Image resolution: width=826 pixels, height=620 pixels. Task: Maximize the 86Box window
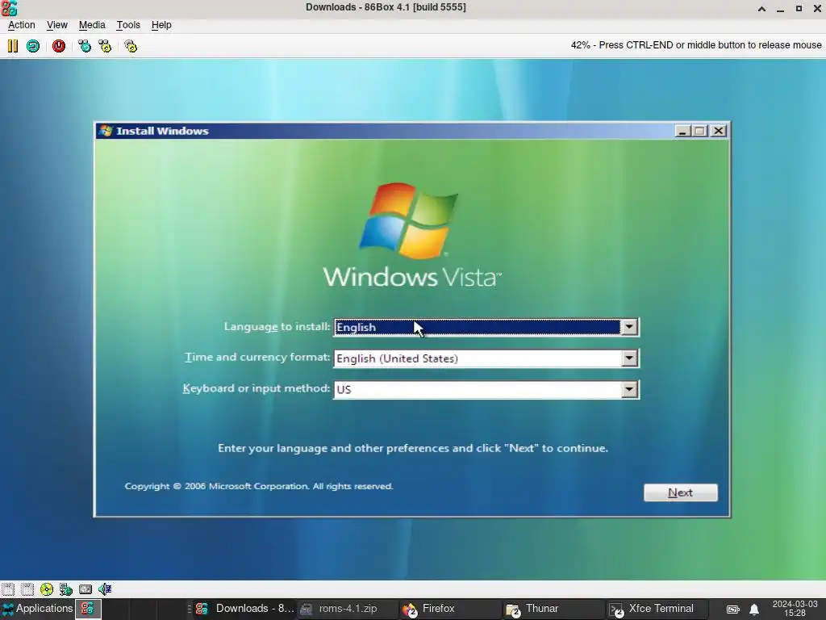click(799, 8)
